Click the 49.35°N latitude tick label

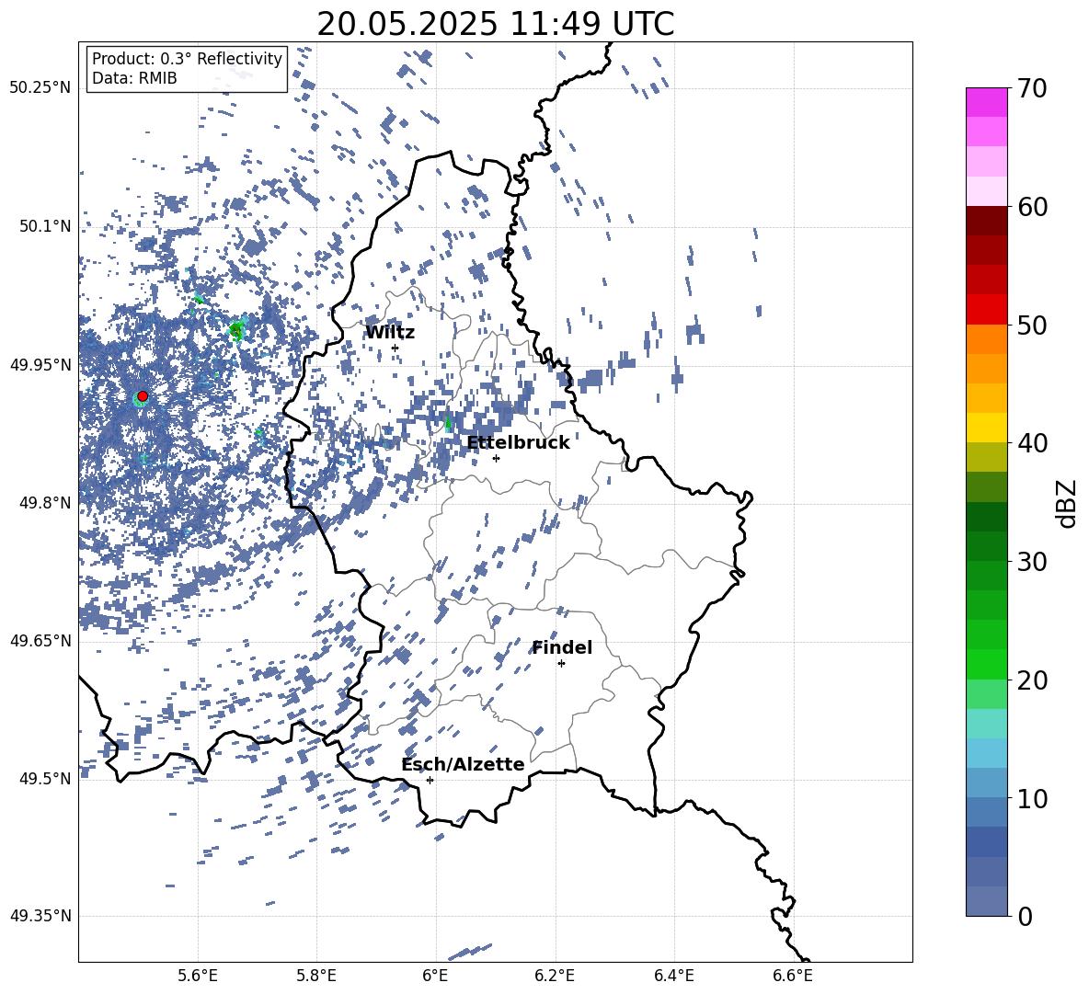click(x=40, y=916)
